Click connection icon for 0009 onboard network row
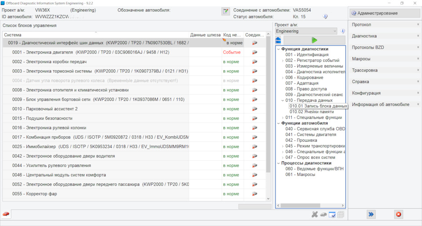Screen dimensions: 422x226 (255, 100)
